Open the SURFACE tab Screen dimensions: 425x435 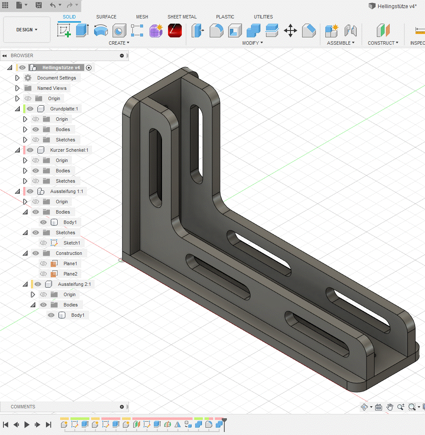pyautogui.click(x=106, y=17)
